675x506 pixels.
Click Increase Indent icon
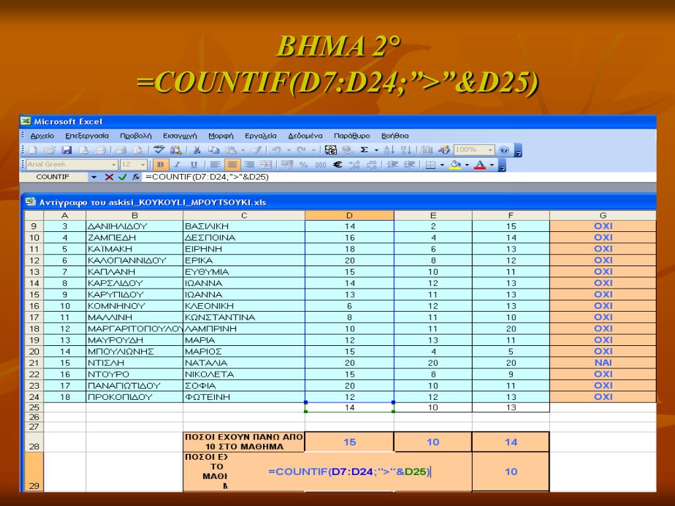(x=409, y=165)
